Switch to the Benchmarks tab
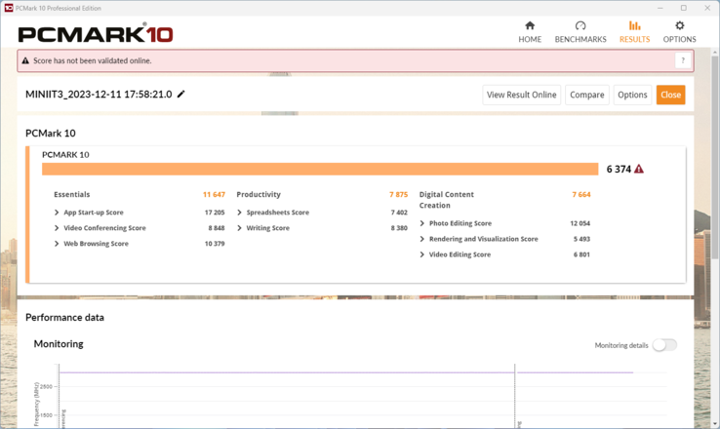The image size is (720, 429). (580, 32)
